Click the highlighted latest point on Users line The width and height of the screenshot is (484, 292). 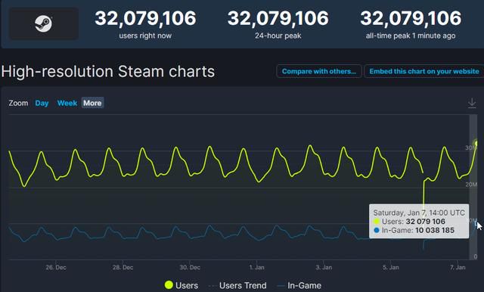point(477,144)
